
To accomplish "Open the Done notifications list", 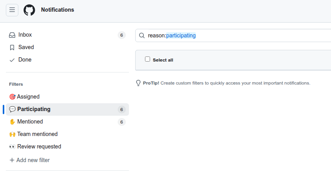I will 67,60.
